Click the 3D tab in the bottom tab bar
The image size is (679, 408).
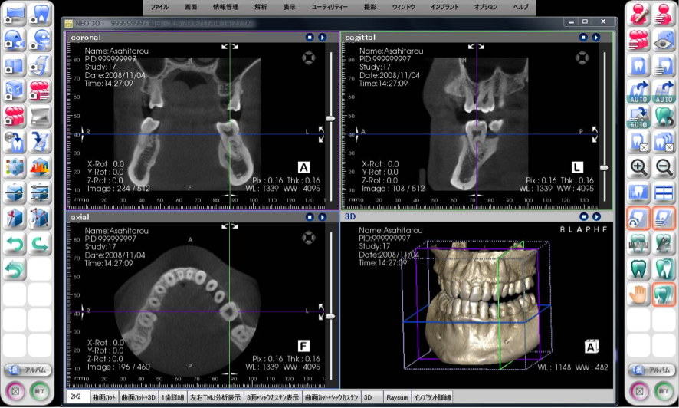[372, 397]
